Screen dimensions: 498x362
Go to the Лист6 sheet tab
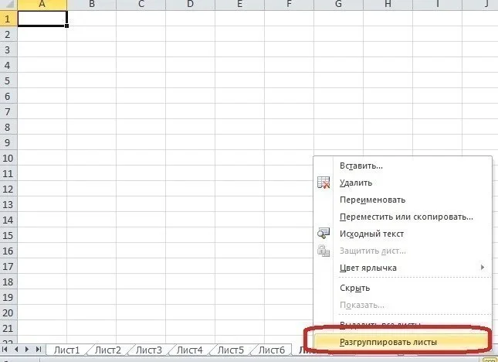271,350
